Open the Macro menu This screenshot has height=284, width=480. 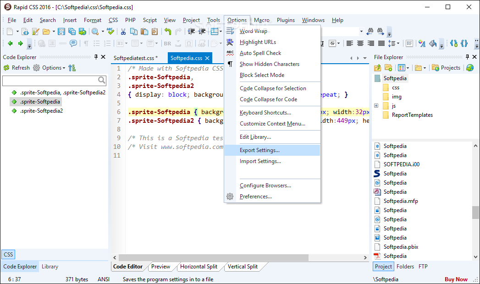pyautogui.click(x=262, y=20)
